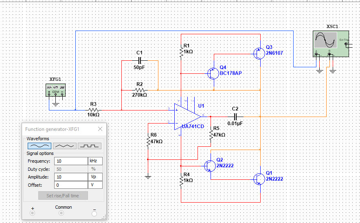Select the UA741CD op-amp U1

[x=188, y=117]
